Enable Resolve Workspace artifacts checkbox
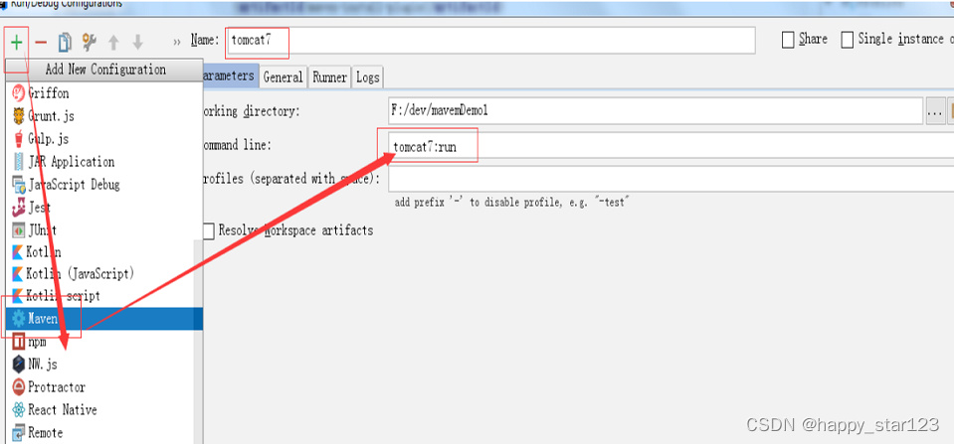Screen dimensions: 954x444 point(209,230)
